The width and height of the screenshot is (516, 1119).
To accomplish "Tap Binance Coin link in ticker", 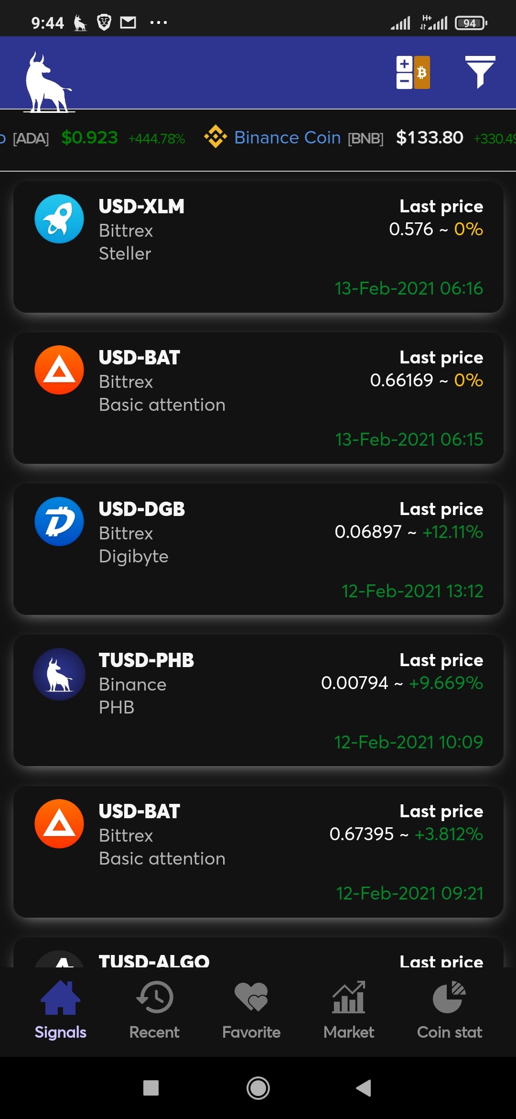I will click(x=287, y=137).
